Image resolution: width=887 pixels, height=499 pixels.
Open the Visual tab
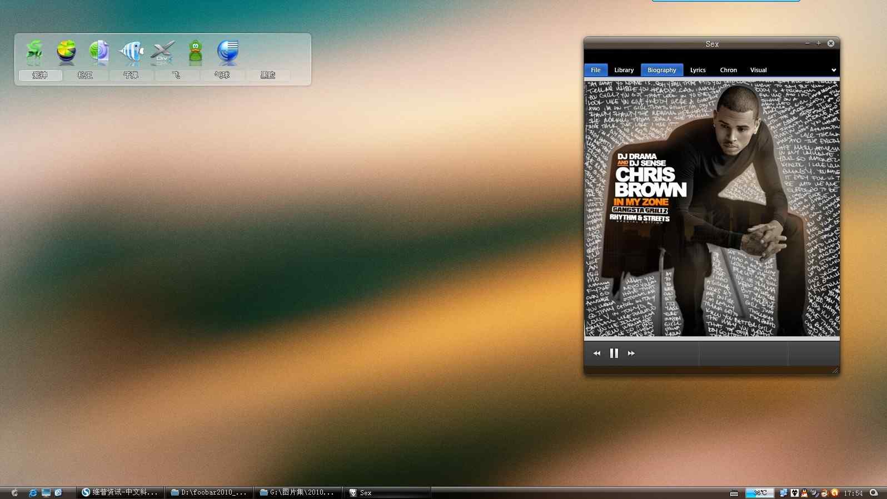(x=759, y=70)
